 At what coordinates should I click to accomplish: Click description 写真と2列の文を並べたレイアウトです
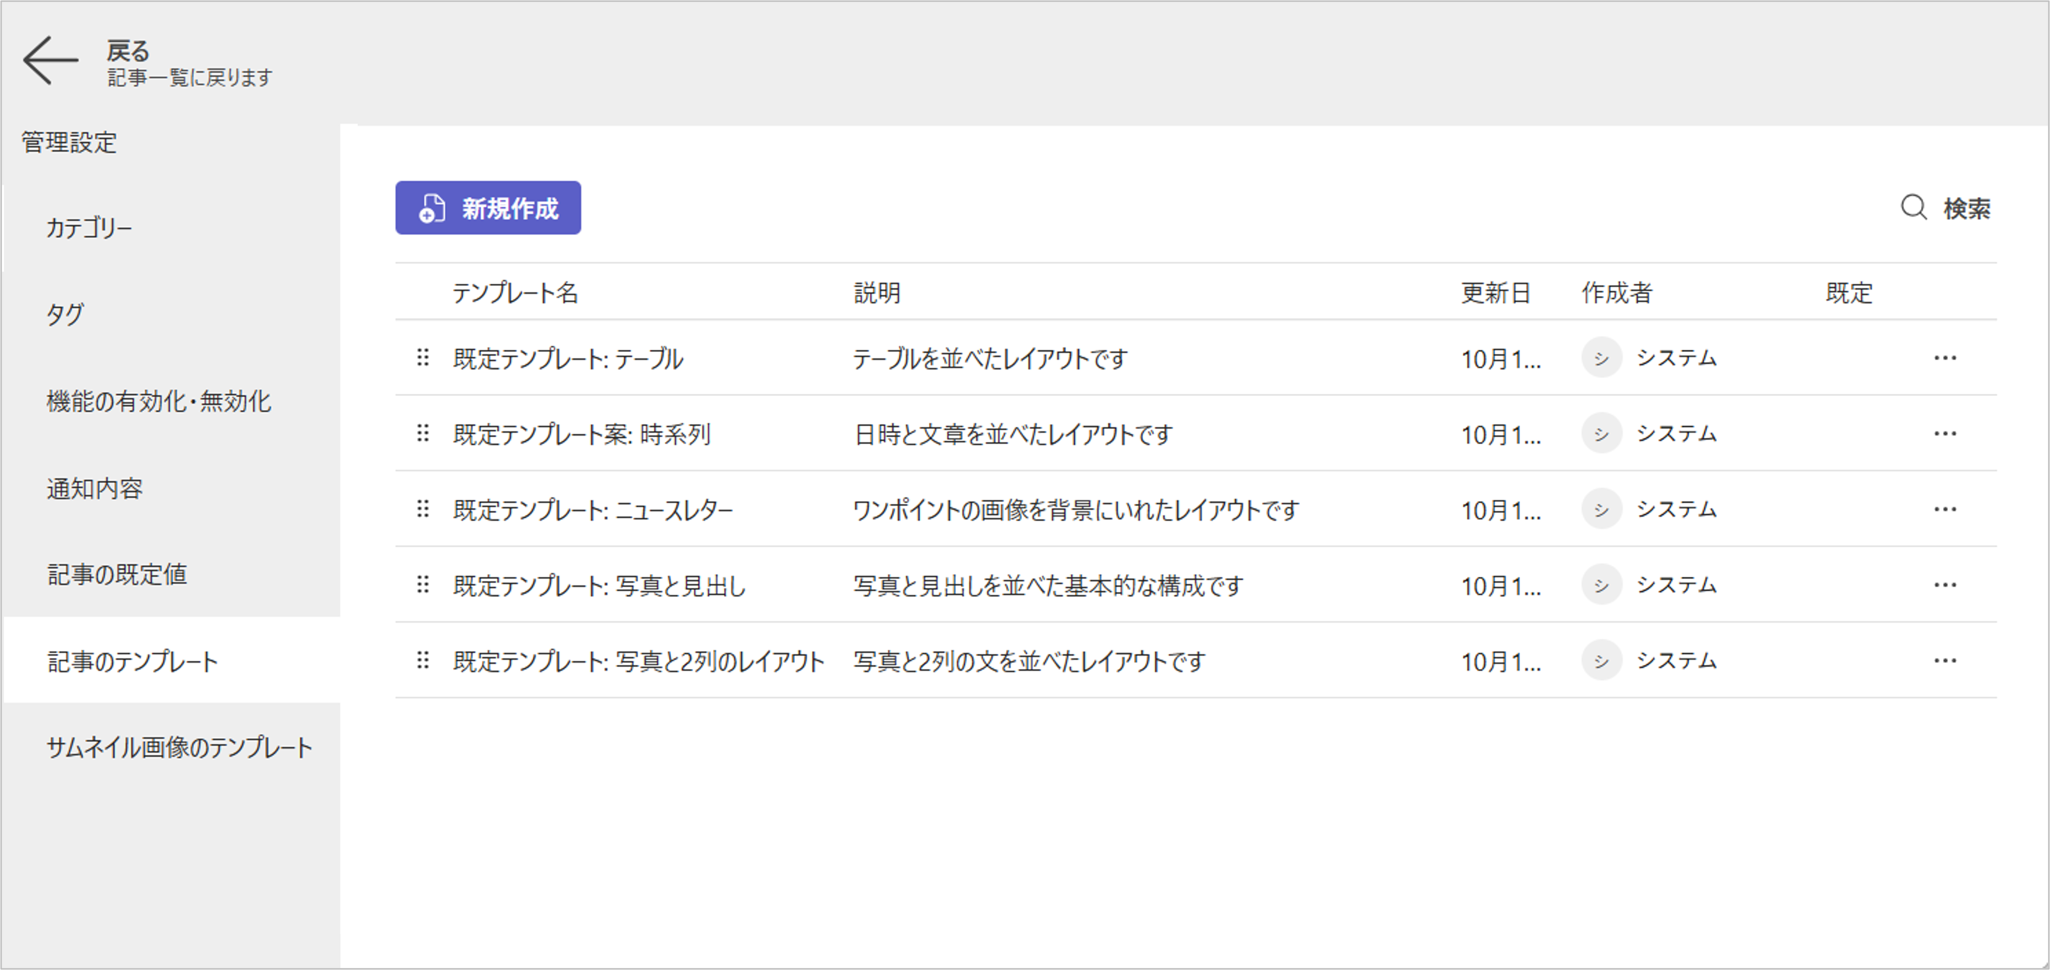click(x=1030, y=661)
